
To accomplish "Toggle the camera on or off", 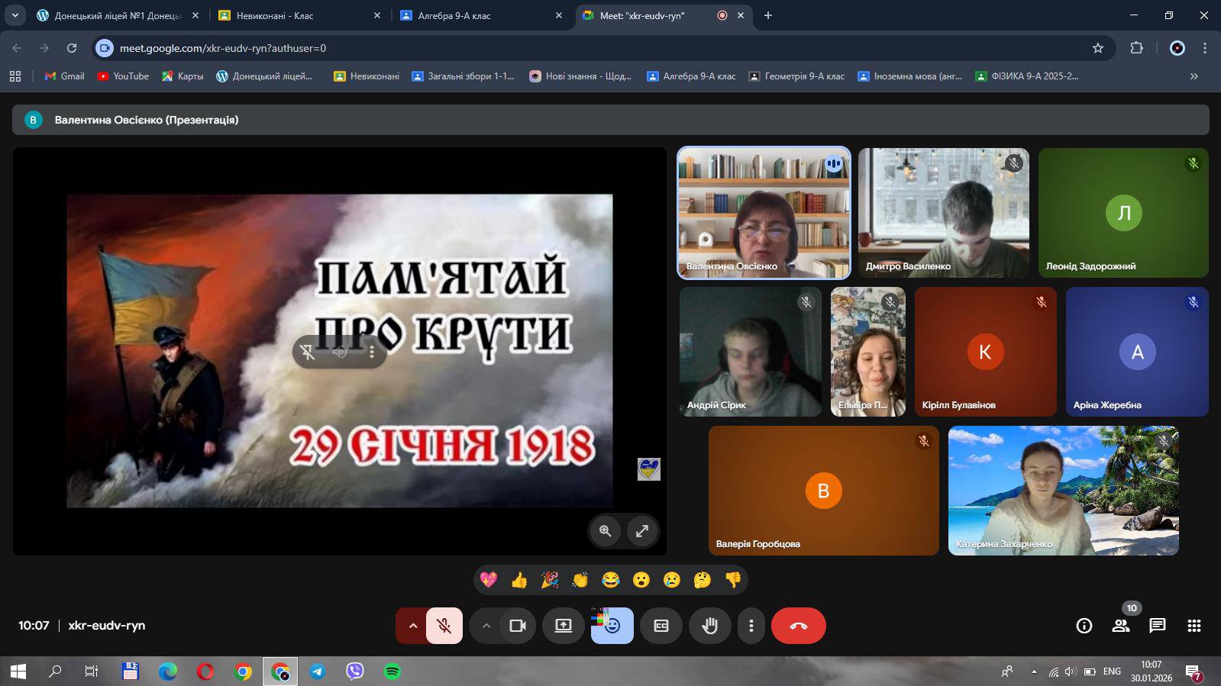I will (518, 626).
